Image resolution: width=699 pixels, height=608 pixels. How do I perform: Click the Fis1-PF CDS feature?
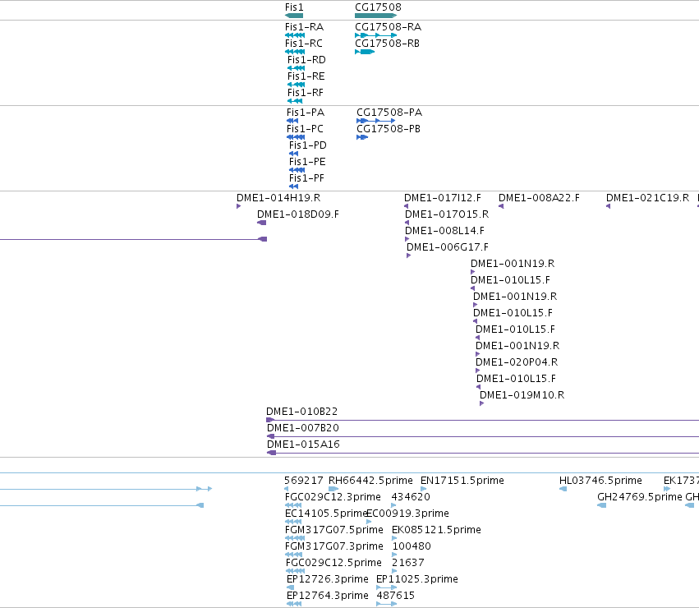[x=293, y=187]
